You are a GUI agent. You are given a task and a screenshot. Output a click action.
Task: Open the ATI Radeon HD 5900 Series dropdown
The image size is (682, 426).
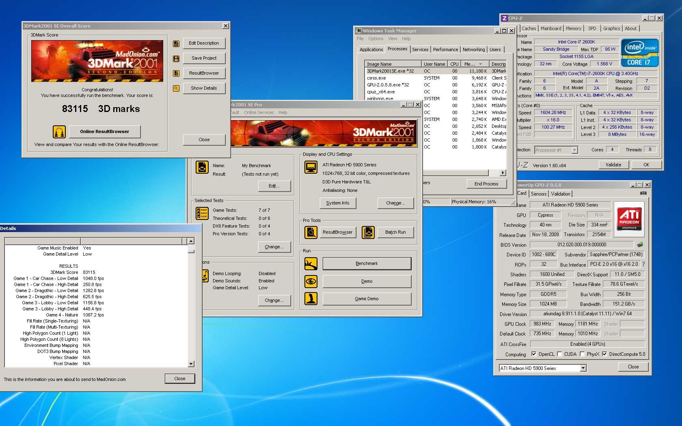tap(583, 368)
